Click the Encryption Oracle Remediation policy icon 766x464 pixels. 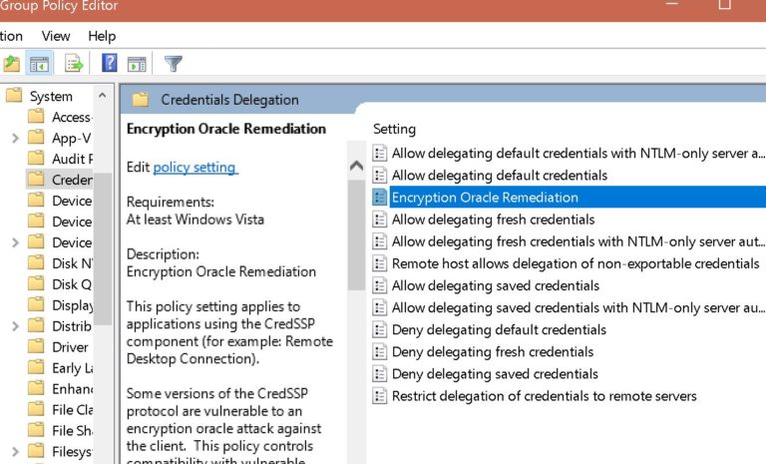[x=380, y=198]
